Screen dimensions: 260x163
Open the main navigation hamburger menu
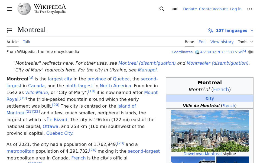pyautogui.click(x=9, y=9)
